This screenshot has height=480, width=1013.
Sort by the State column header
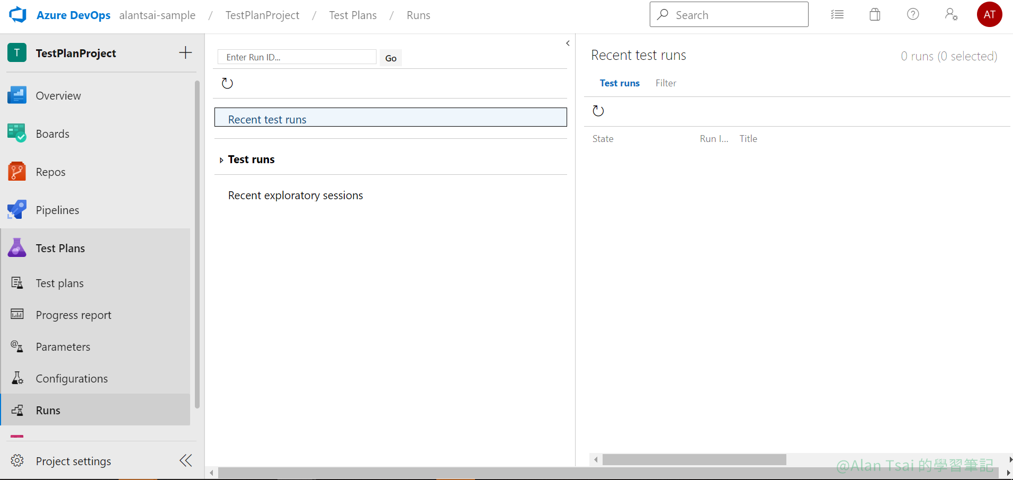click(x=603, y=139)
